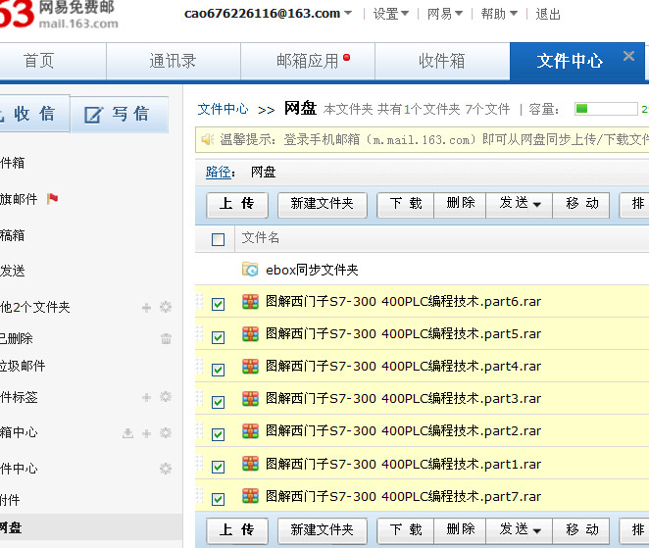The height and width of the screenshot is (548, 649).
Task: Click the 文件中心 breadcrumb link
Action: (x=223, y=109)
